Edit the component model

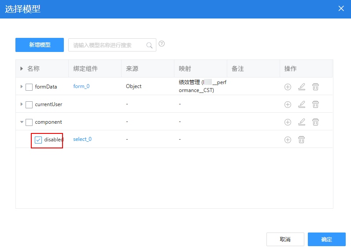(302, 122)
